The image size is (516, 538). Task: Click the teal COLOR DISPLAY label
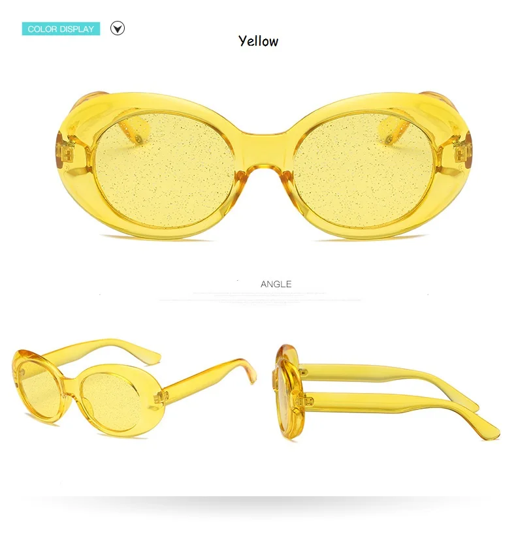click(x=61, y=29)
